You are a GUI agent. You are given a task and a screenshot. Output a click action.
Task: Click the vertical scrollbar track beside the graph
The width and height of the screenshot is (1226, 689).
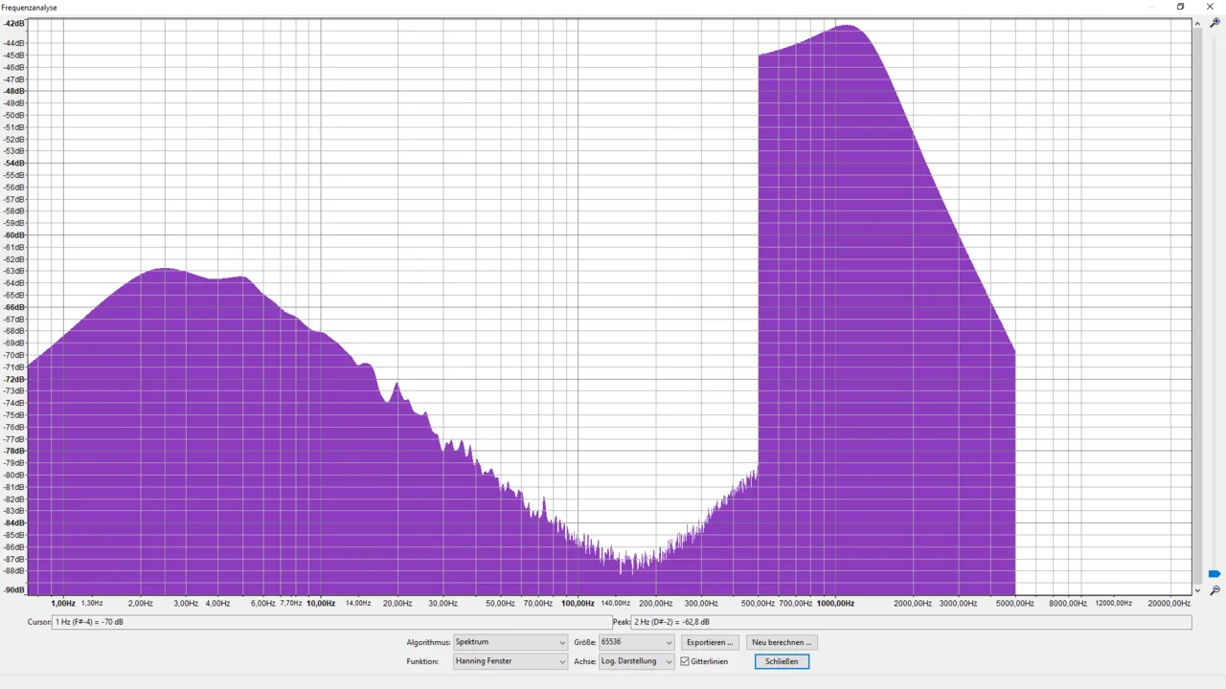1197,287
